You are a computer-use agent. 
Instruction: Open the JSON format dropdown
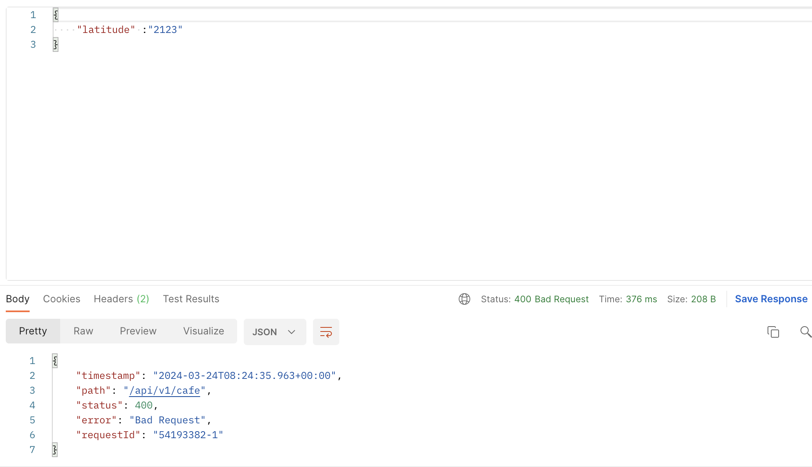[265, 332]
